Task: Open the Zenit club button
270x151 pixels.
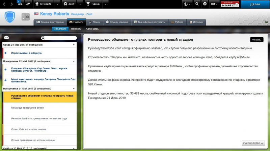Action: (69, 4)
